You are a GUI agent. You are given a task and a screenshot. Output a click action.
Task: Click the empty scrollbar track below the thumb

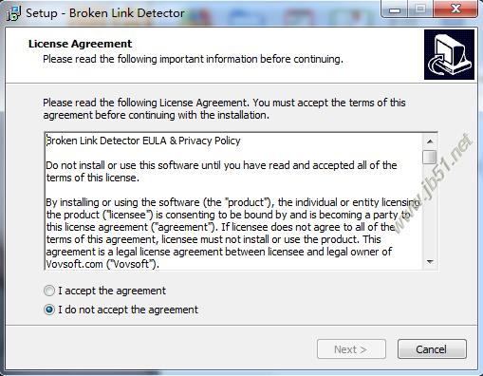pyautogui.click(x=430, y=210)
